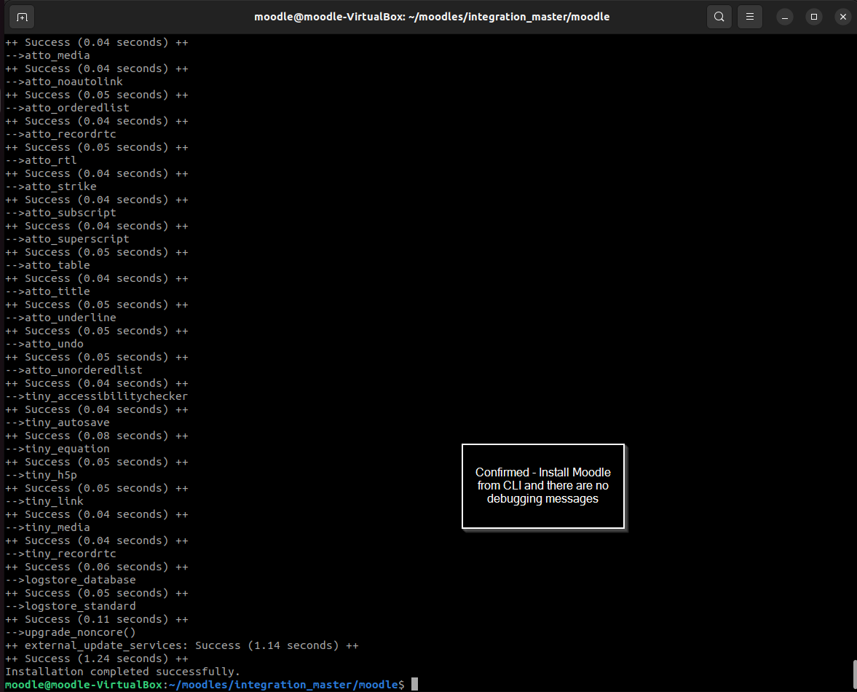Click the -->atto_title line
This screenshot has width=857, height=692.
(47, 291)
